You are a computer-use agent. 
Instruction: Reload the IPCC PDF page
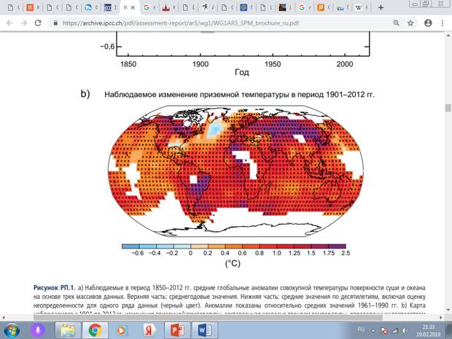[38, 23]
